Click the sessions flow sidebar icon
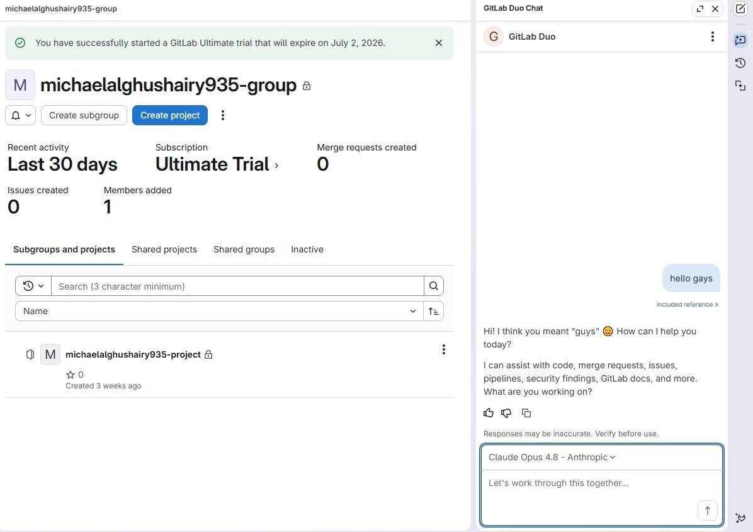The width and height of the screenshot is (753, 532). coord(740,86)
